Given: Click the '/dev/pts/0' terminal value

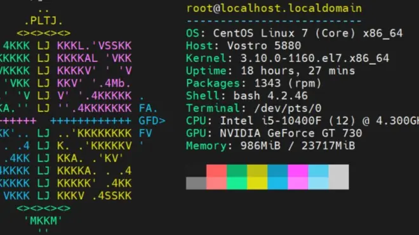Looking at the screenshot, I should [x=288, y=108].
